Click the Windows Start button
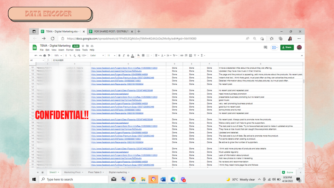Image resolution: width=334 pixels, height=188 pixels. (34, 180)
